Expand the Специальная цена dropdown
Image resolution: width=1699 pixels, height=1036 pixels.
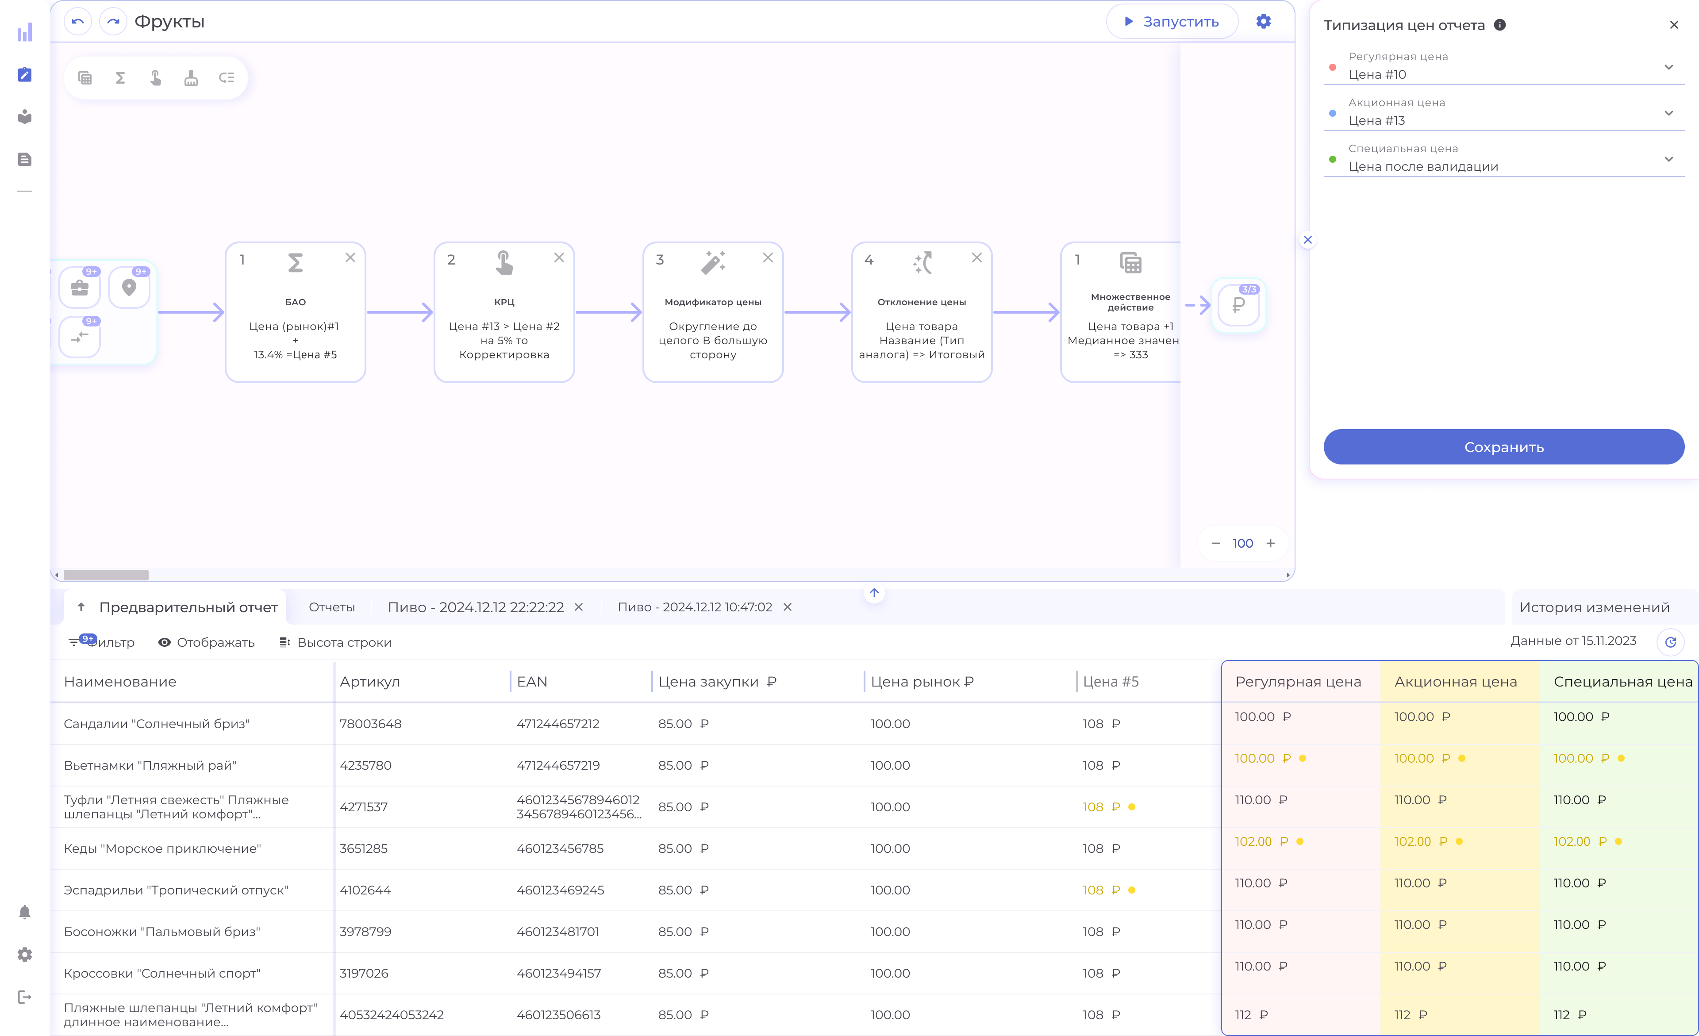(1668, 159)
